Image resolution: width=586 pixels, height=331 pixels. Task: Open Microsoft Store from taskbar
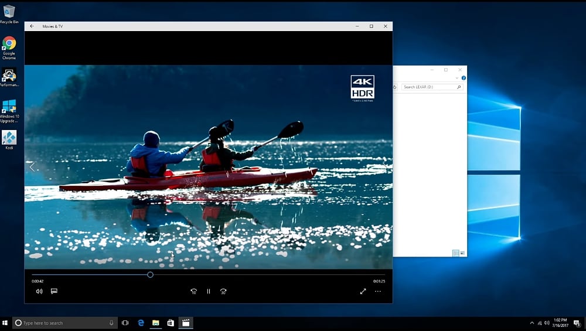171,323
